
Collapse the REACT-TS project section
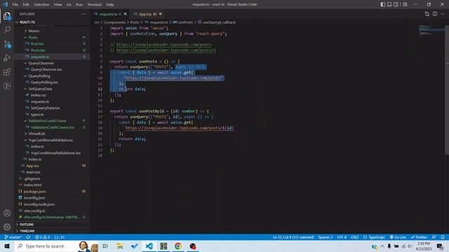(x=27, y=22)
